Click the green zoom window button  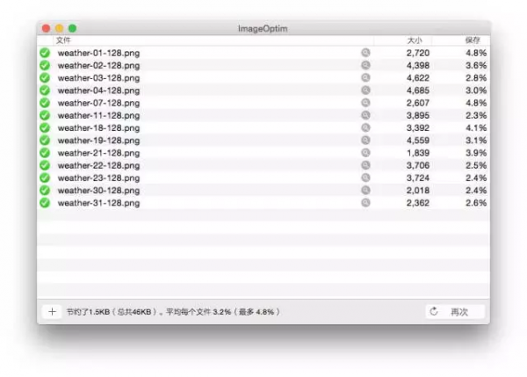(72, 29)
